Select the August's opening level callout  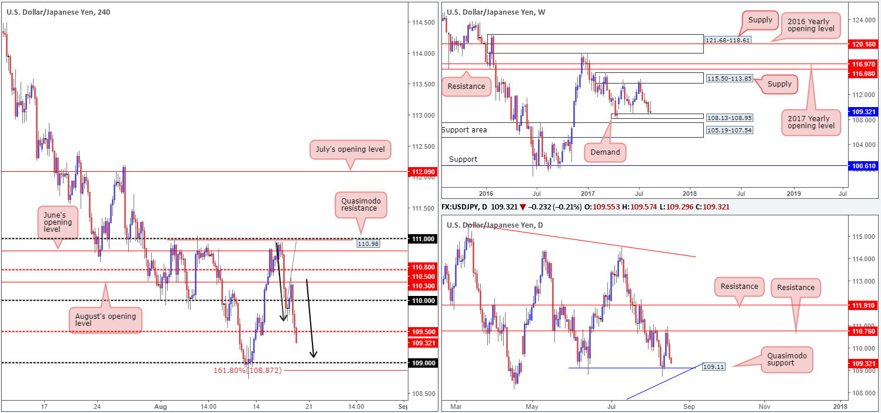(105, 321)
